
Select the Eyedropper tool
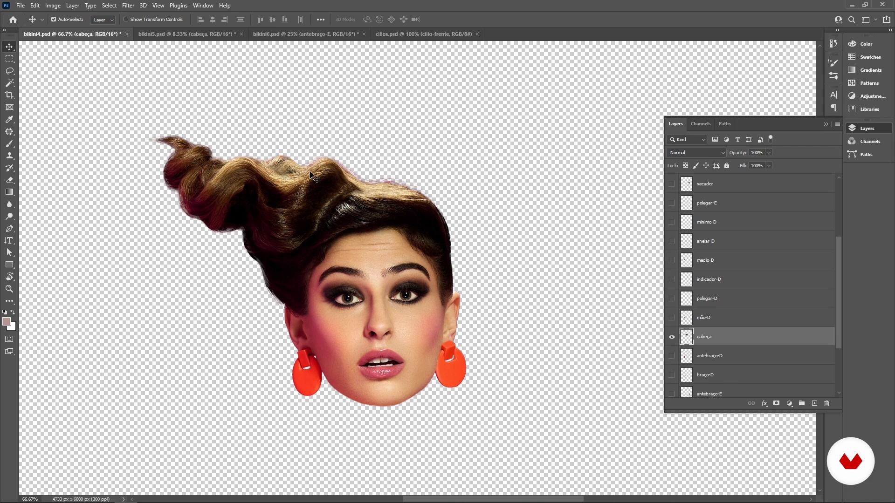click(9, 119)
